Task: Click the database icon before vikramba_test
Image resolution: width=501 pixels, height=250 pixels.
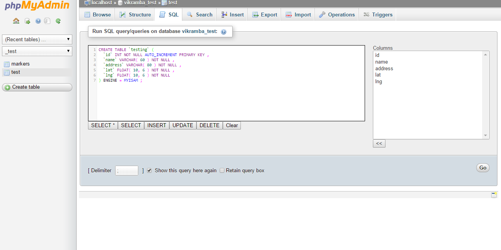Action: tap(120, 3)
